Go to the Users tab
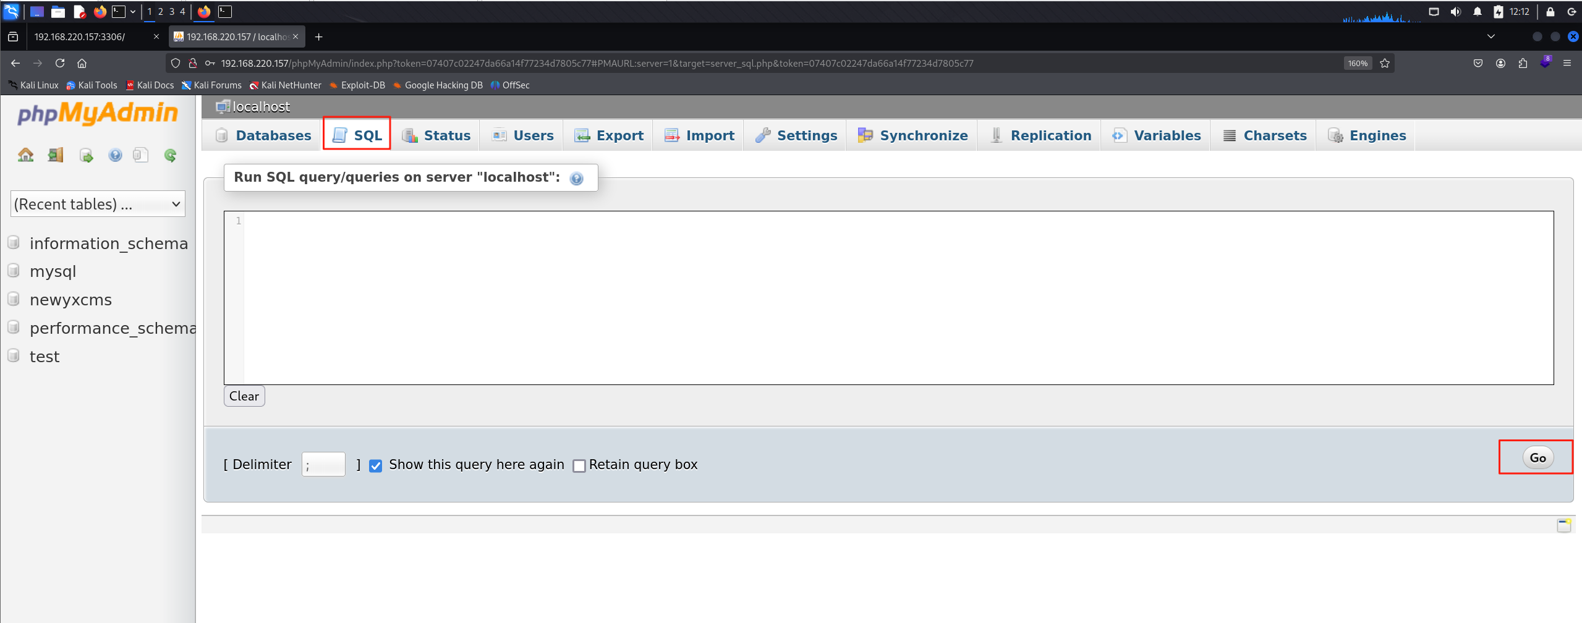 click(523, 135)
